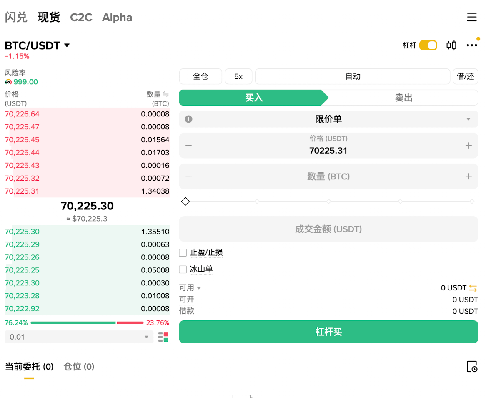Enable the 止盈/止损 checkbox
The image size is (486, 398).
[182, 252]
